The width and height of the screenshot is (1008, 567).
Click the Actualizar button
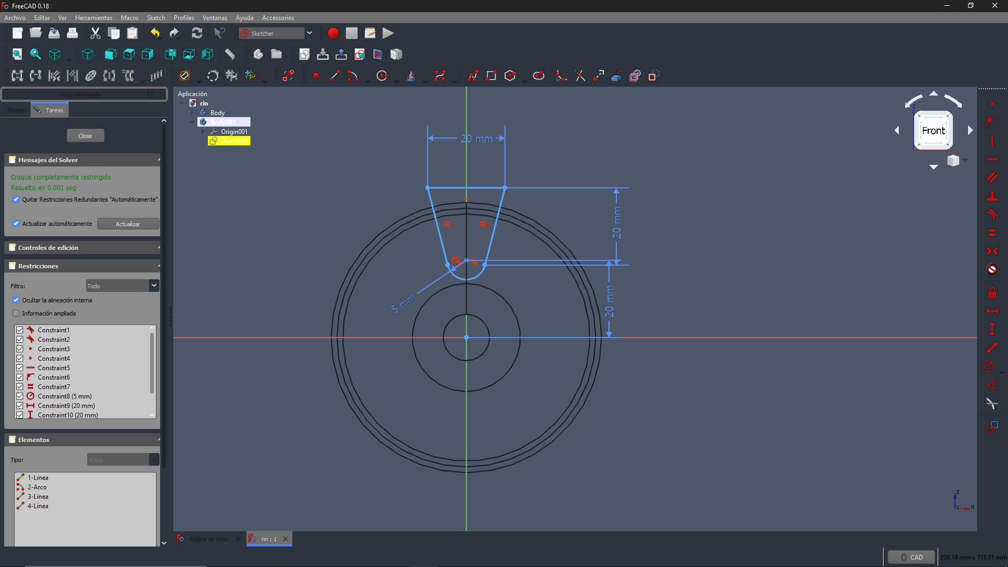point(128,224)
